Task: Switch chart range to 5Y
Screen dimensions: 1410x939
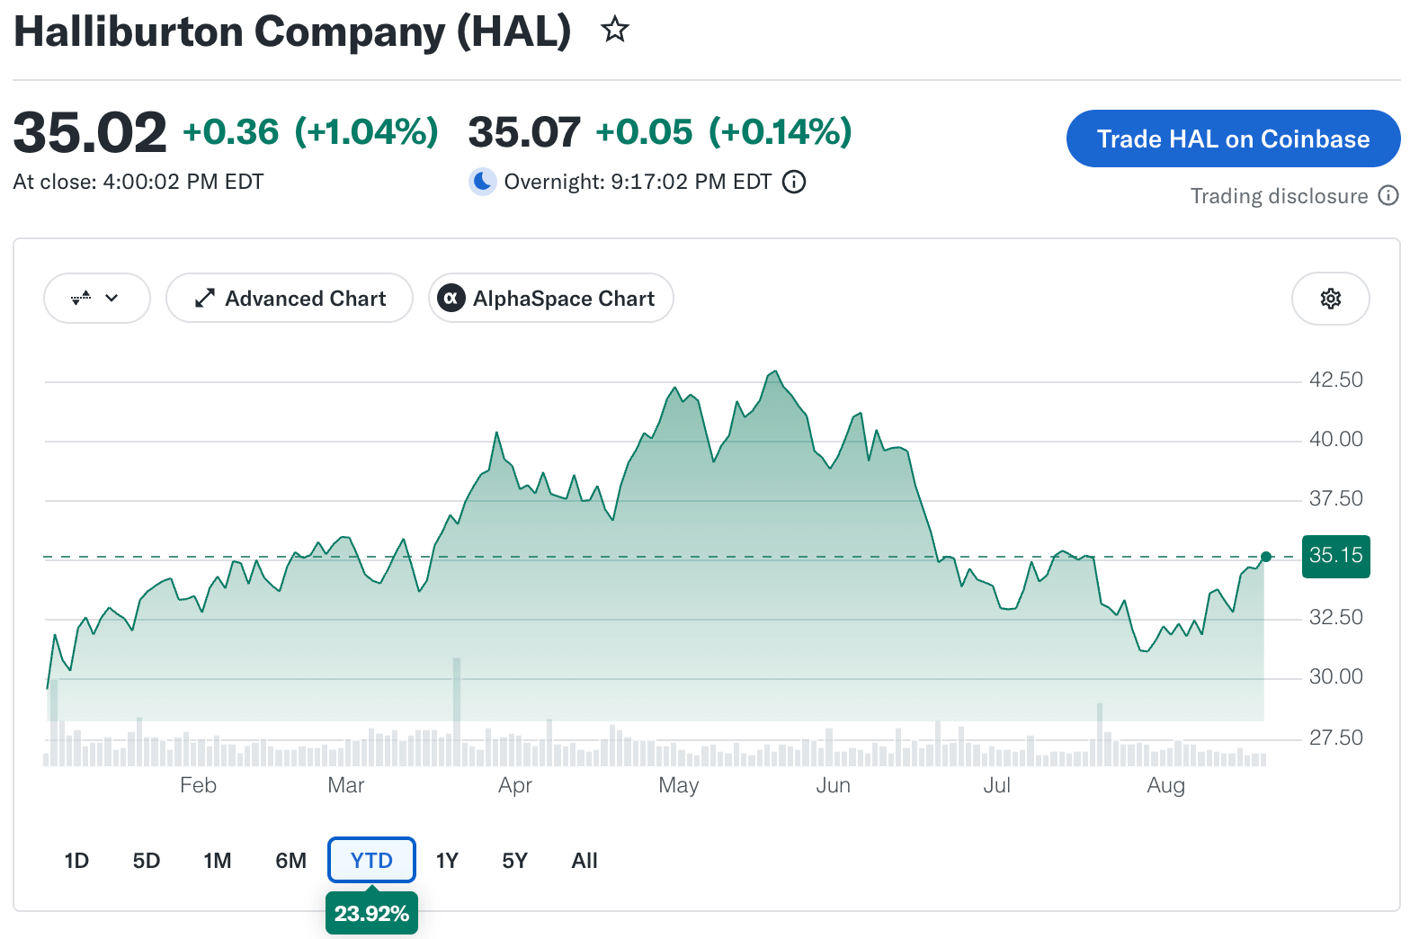Action: click(514, 861)
